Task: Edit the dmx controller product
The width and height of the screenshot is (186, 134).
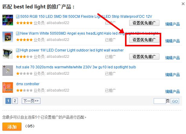Action: pyautogui.click(x=173, y=92)
